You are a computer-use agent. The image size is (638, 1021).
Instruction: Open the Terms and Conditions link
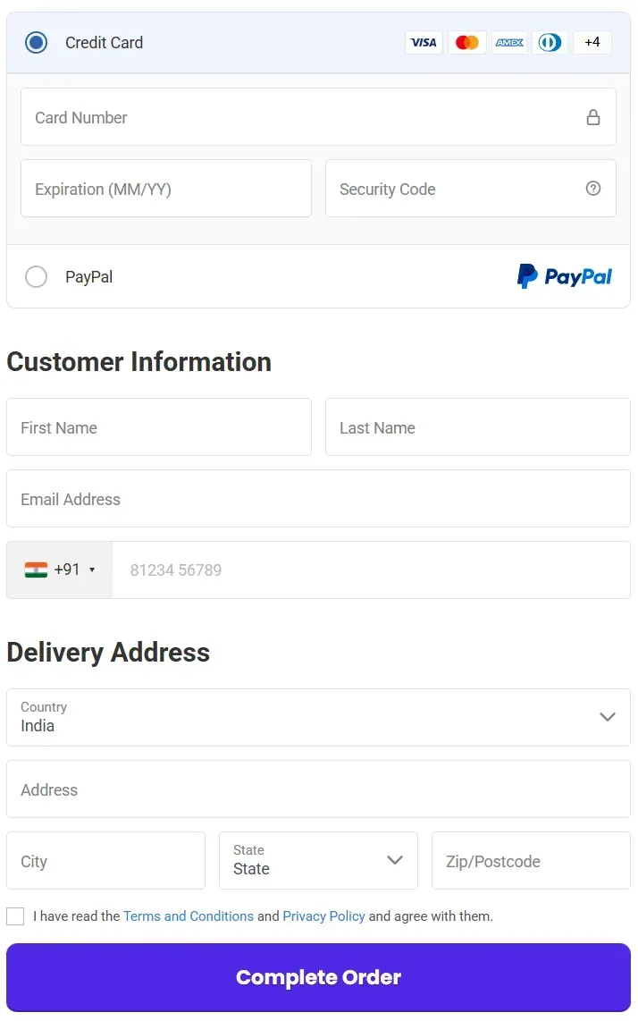pyautogui.click(x=188, y=916)
